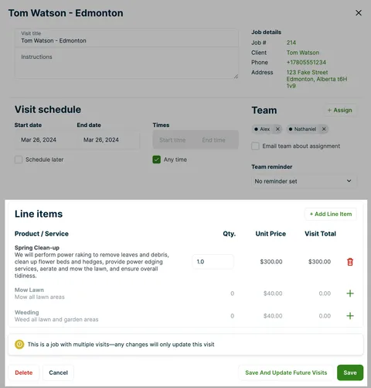Add the Weeding line item plus icon
Image resolution: width=371 pixels, height=388 pixels.
[x=350, y=316]
